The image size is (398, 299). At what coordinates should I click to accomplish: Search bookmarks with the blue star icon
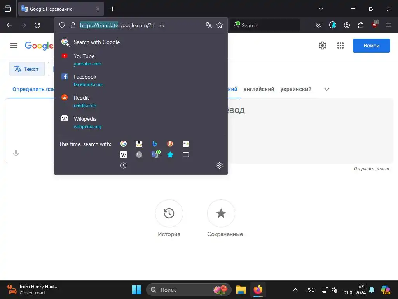point(170,155)
